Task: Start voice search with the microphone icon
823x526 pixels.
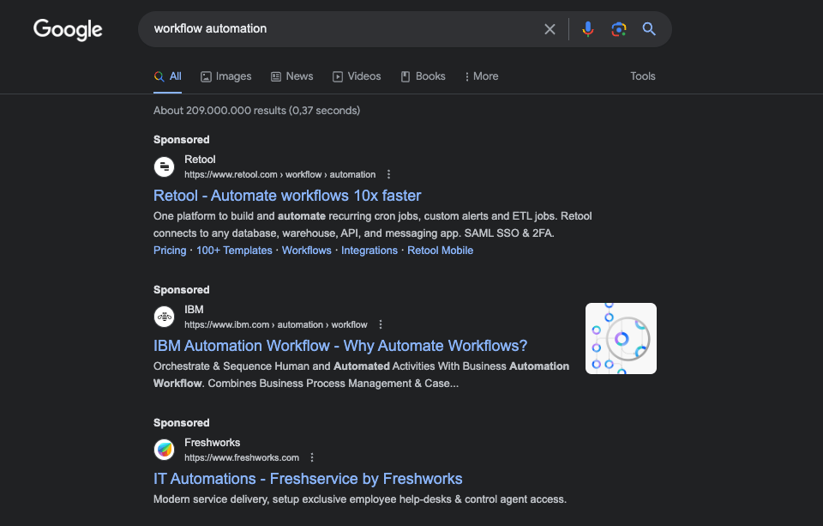Action: point(588,29)
